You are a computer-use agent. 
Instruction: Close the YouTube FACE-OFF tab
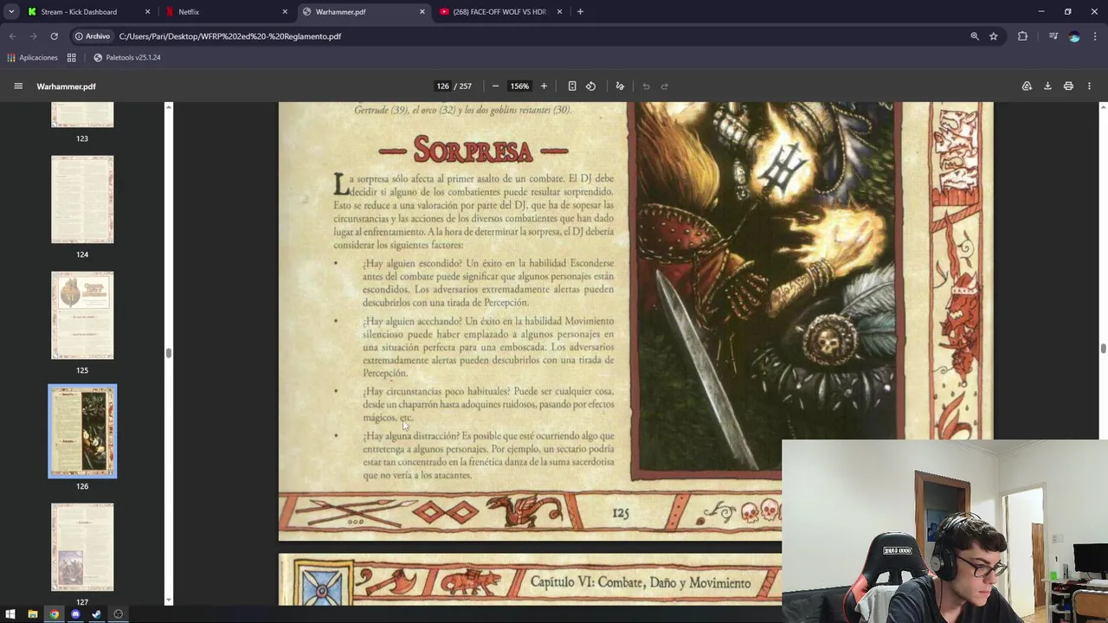click(559, 11)
